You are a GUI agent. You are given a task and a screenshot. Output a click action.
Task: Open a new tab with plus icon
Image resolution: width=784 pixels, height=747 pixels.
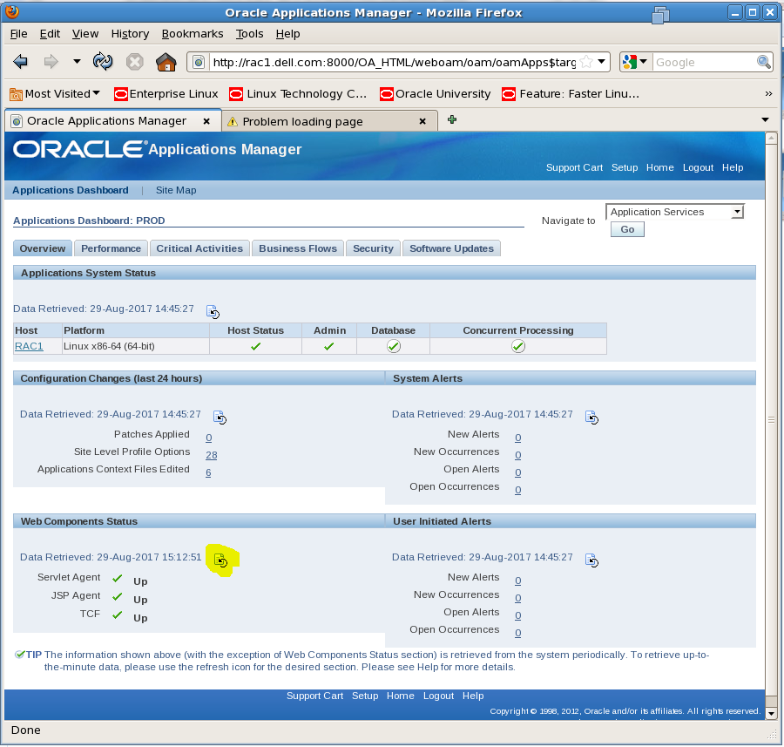[x=452, y=119]
